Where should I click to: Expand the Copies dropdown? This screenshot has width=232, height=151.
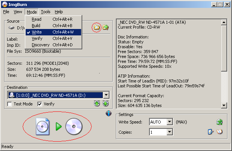pyautogui.click(x=169, y=132)
